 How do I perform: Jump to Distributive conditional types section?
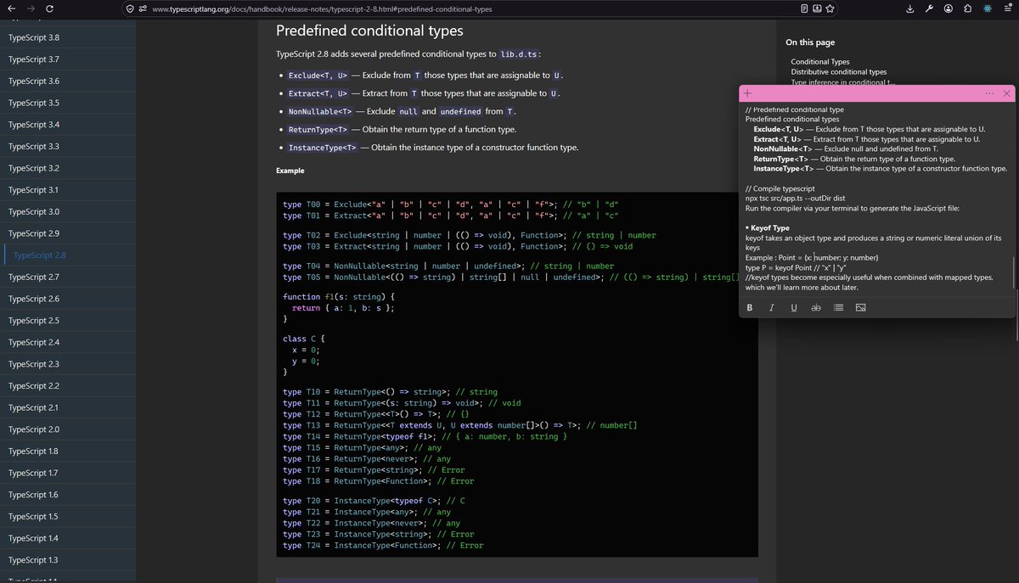tap(839, 72)
